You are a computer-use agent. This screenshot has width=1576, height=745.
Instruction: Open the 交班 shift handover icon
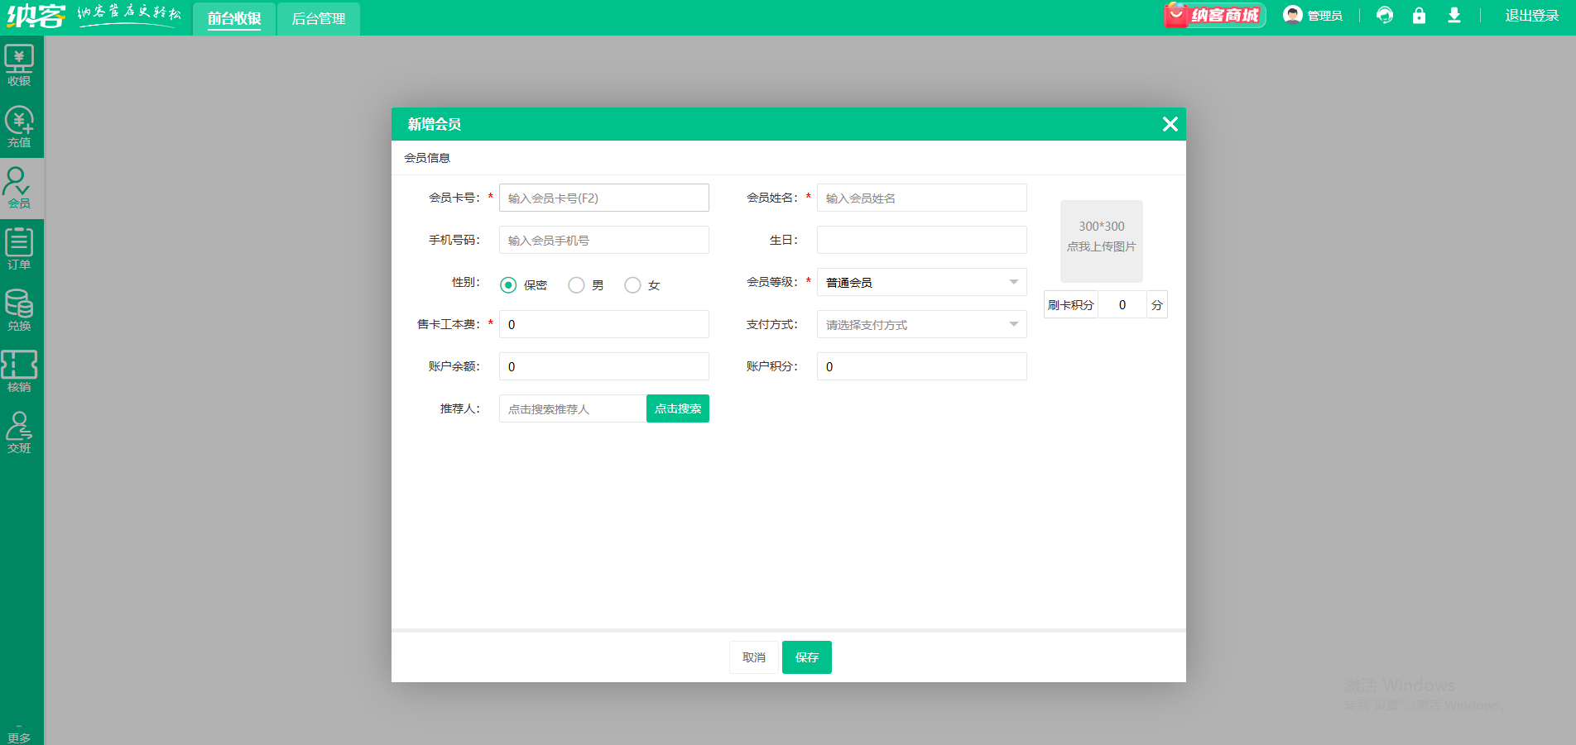coord(19,432)
